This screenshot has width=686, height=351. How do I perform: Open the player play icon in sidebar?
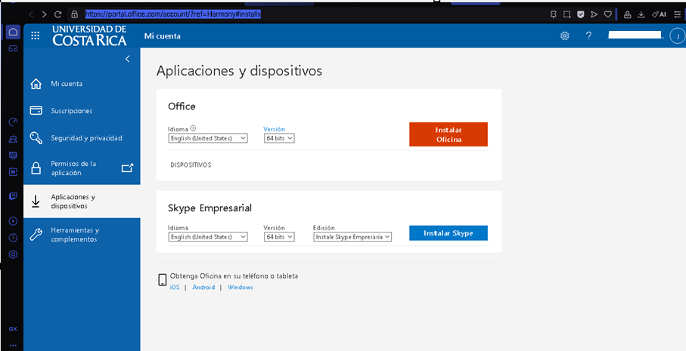13,221
